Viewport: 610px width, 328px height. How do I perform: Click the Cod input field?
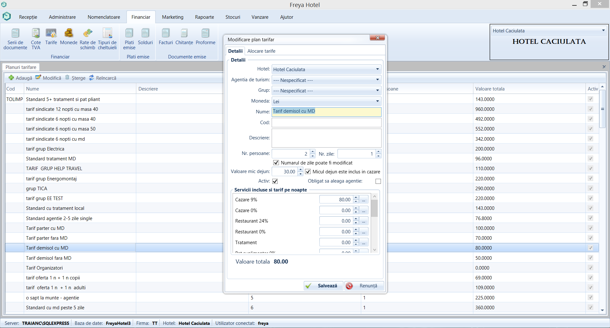326,123
